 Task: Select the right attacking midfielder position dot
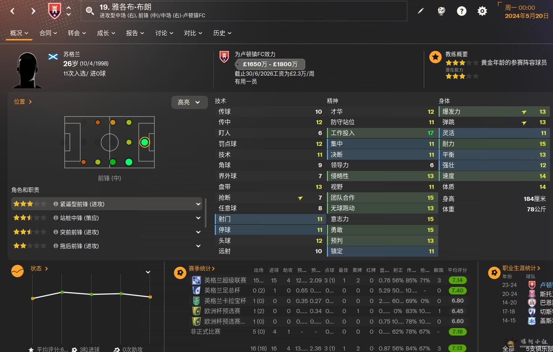[x=129, y=162]
